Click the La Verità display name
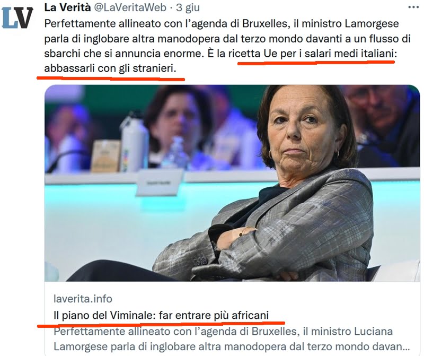424x356 pixels. click(x=67, y=7)
